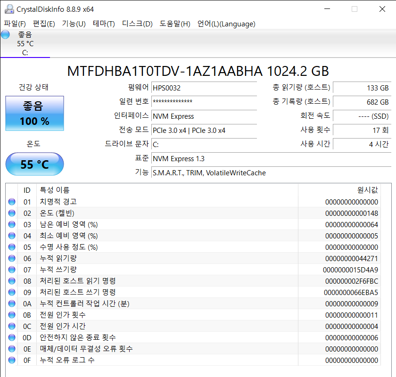Click the 펌웨어 field HPS0032
The width and height of the screenshot is (396, 377).
(204, 88)
